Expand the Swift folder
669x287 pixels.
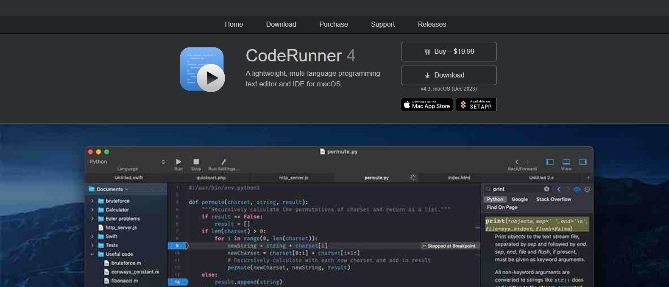92,236
